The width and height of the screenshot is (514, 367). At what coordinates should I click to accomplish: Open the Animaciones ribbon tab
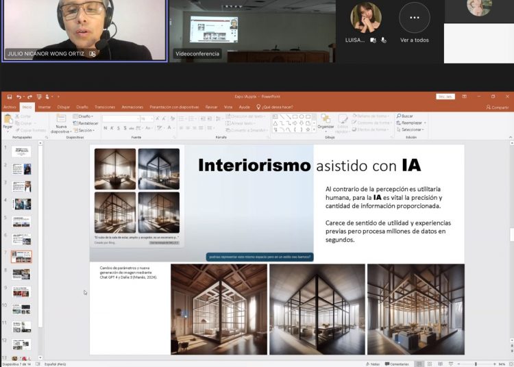click(x=132, y=107)
